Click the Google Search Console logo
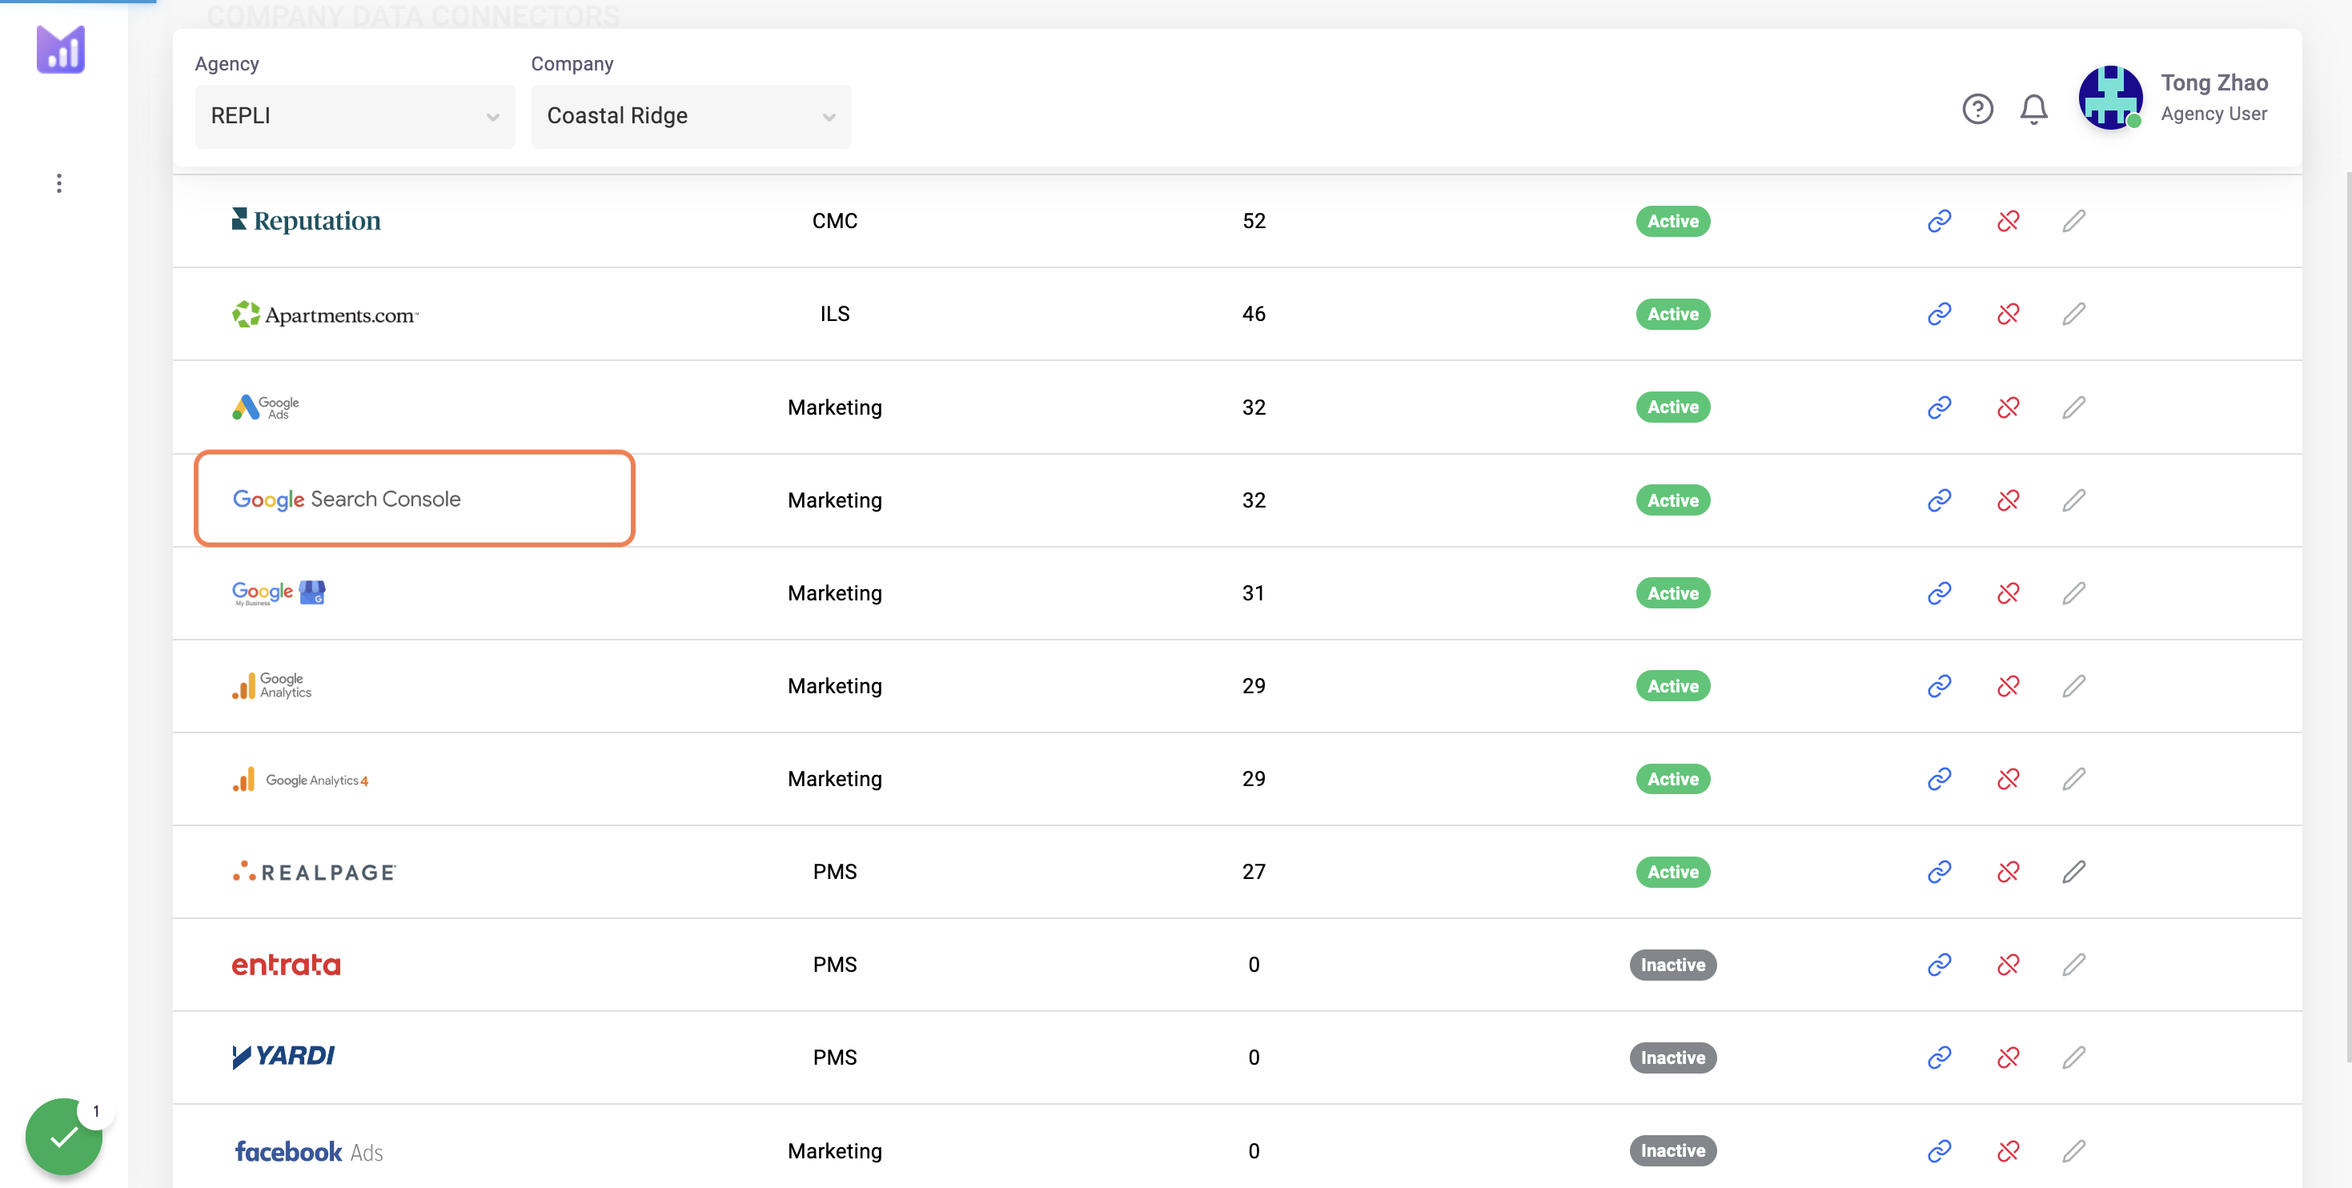The height and width of the screenshot is (1188, 2352). (347, 500)
